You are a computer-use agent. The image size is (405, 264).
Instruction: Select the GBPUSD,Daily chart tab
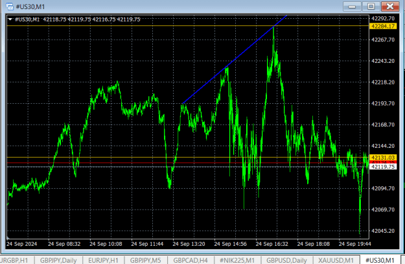pyautogui.click(x=286, y=260)
